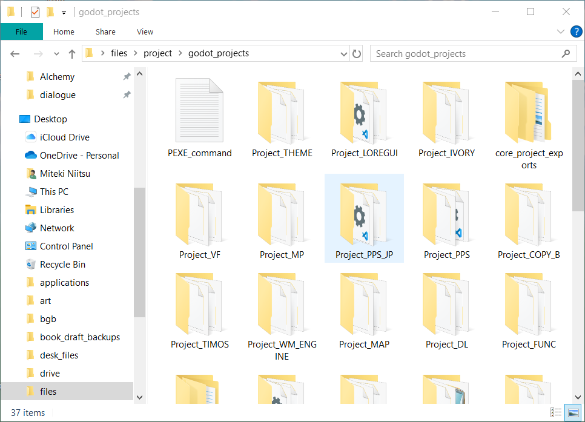The height and width of the screenshot is (422, 585).
Task: Open dialogue in the navigation pane
Action: click(58, 95)
